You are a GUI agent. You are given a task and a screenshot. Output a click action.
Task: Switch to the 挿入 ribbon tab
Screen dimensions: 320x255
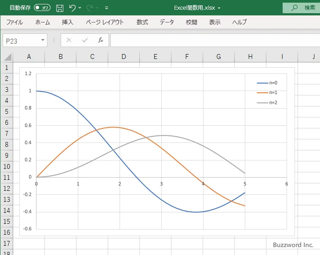(x=68, y=22)
